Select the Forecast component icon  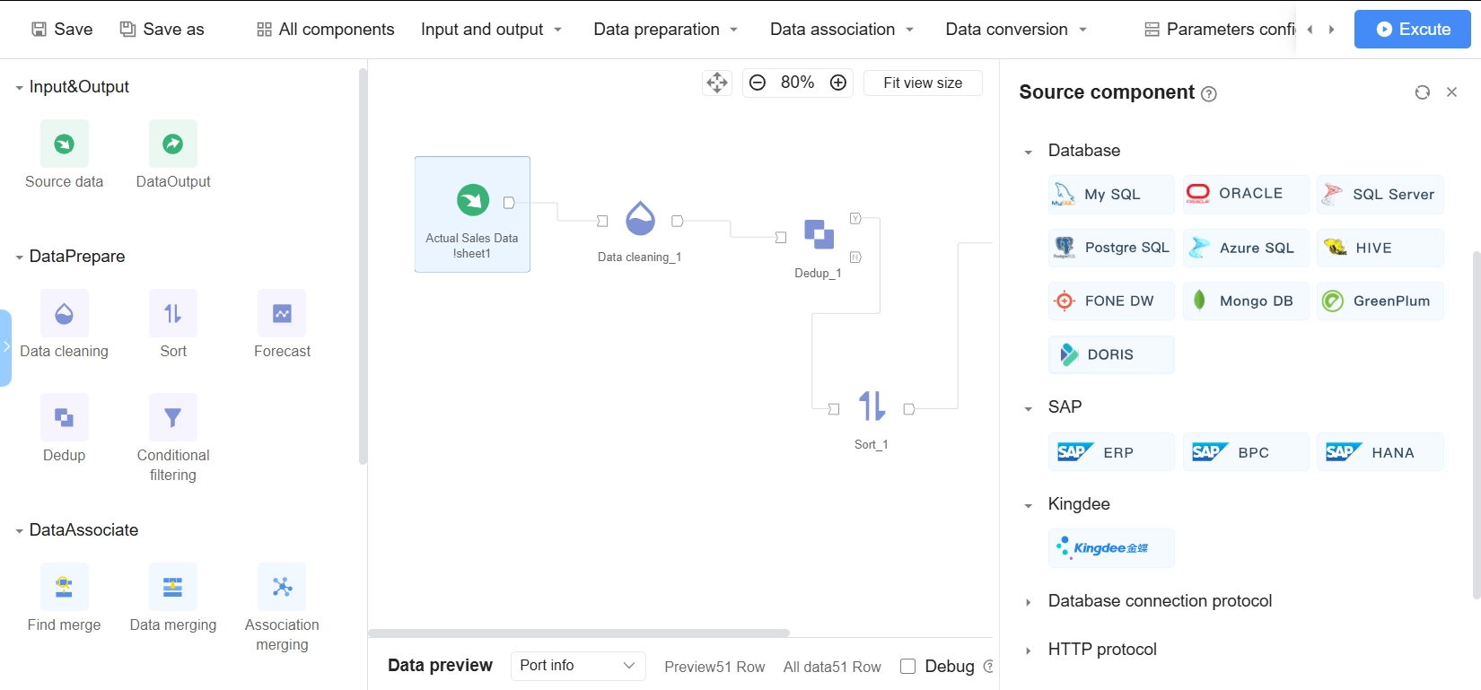282,313
